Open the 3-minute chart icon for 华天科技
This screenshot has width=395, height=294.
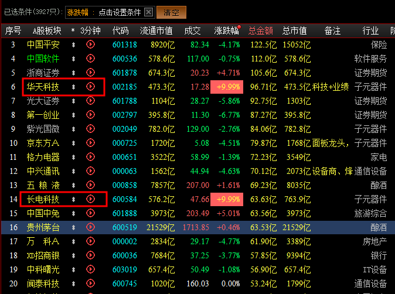tap(90, 87)
